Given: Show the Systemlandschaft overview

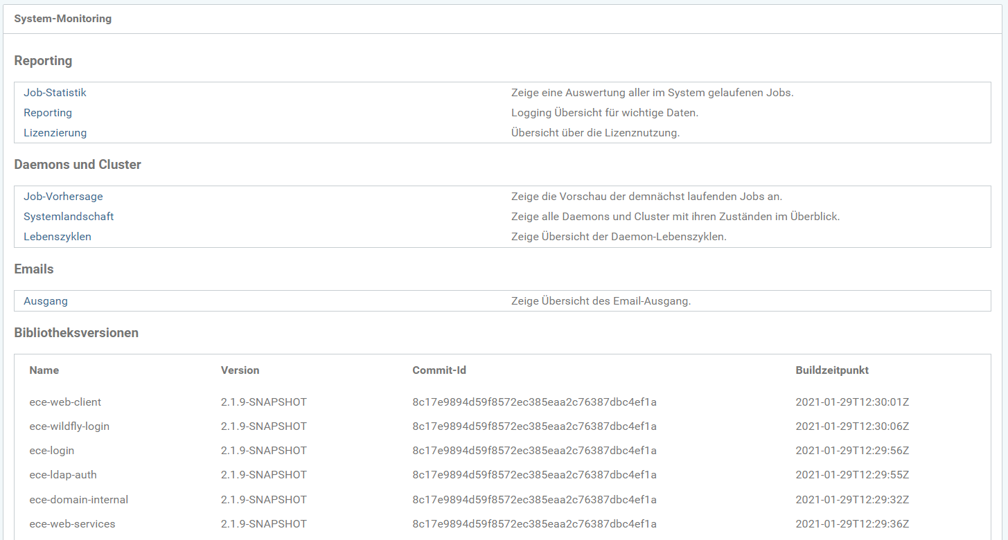Looking at the screenshot, I should click(x=69, y=217).
